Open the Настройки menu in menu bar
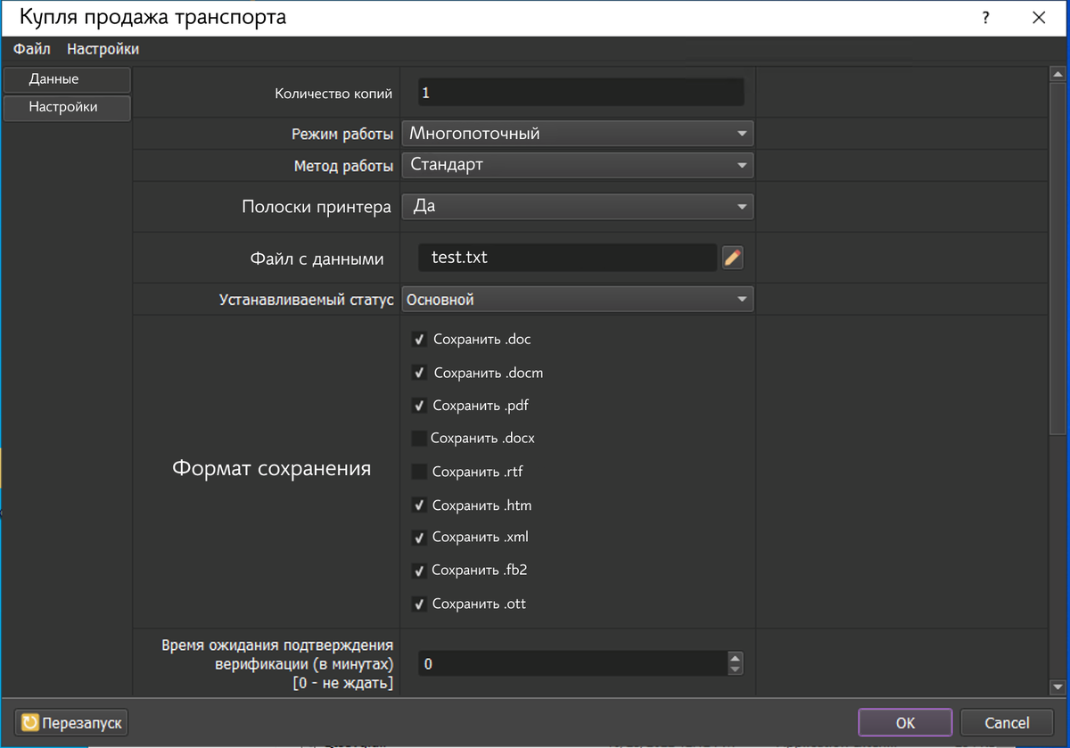Image resolution: width=1070 pixels, height=748 pixels. point(103,50)
